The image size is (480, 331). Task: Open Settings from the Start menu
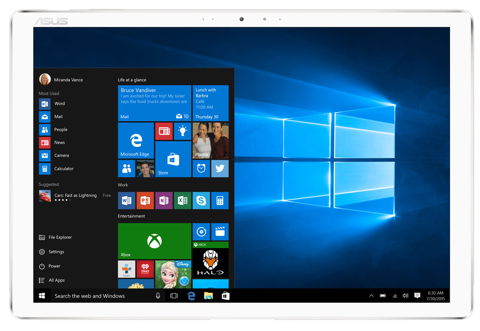51,252
